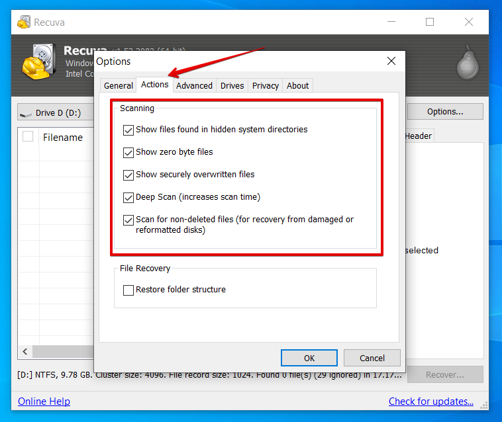Viewport: 502px width, 422px height.
Task: Check the select-all box beside Filename
Action: pos(28,136)
